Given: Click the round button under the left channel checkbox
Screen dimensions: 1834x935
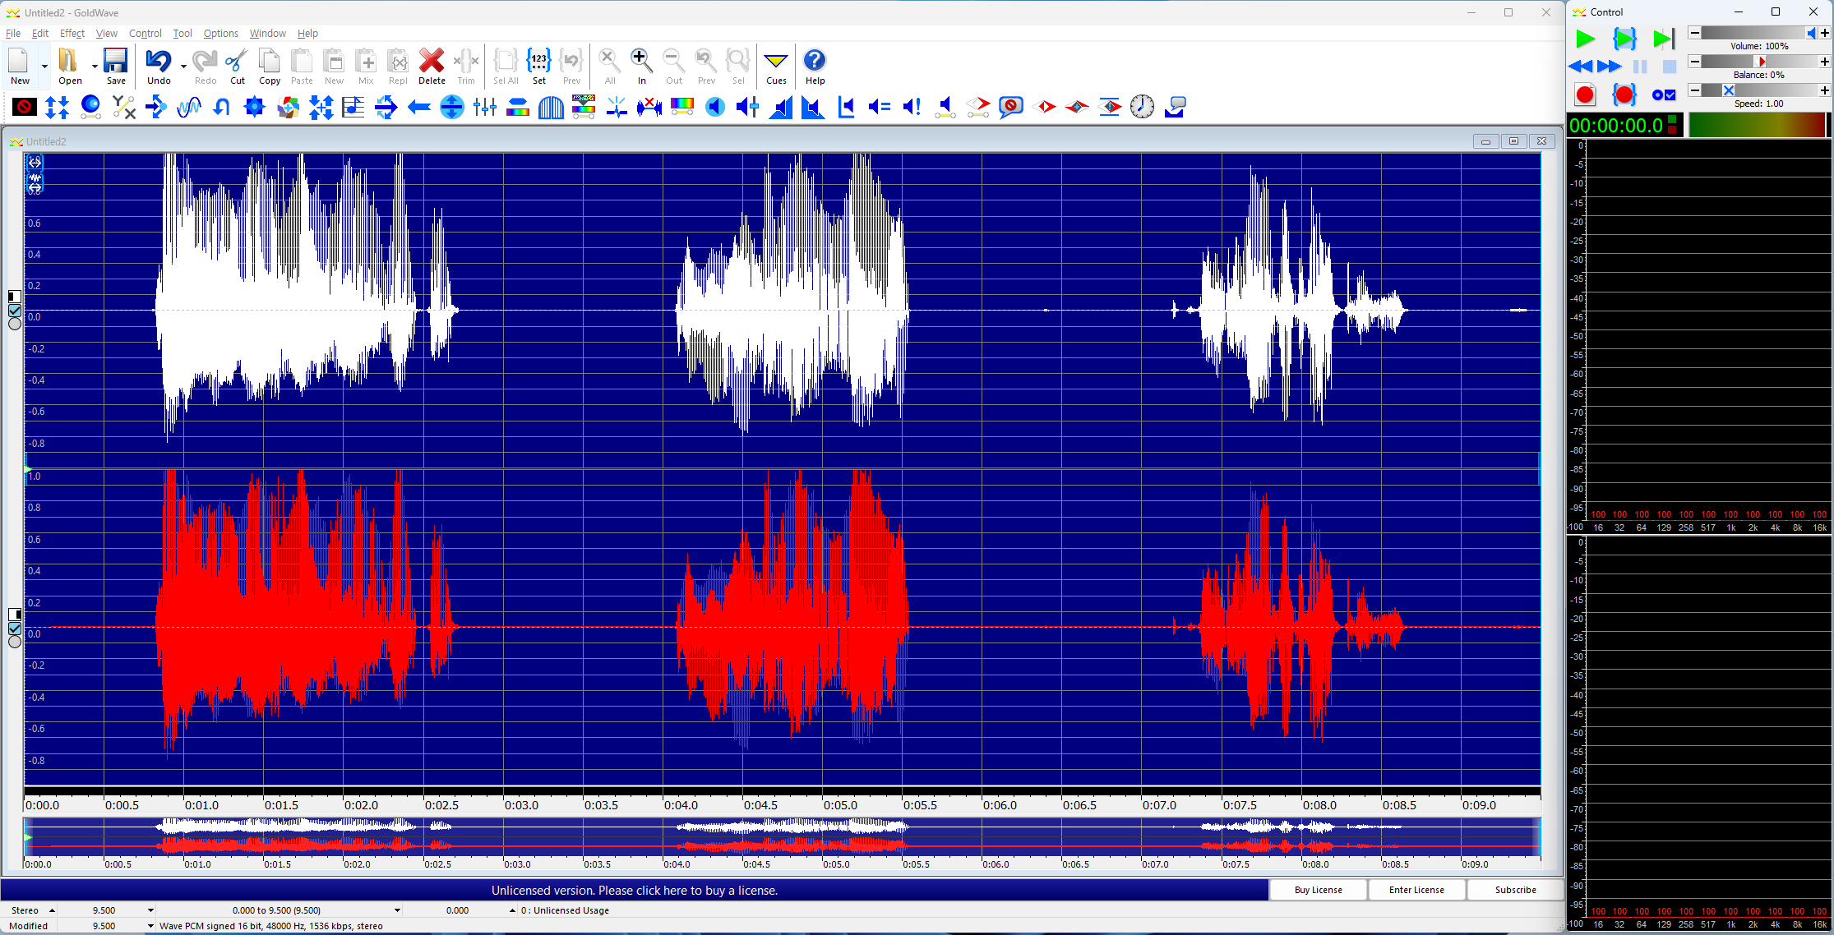Looking at the screenshot, I should [x=15, y=325].
